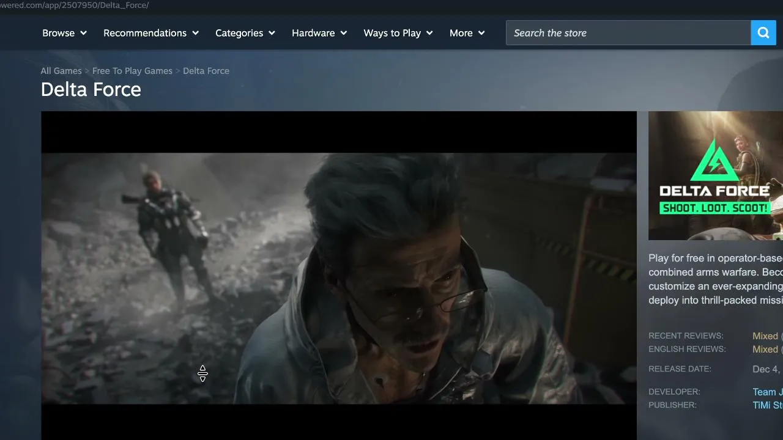
Task: Click the release date value Dec 4
Action: 768,369
